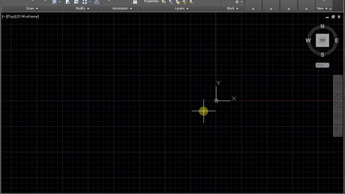Screen dimensions: 345x194
Task: Expand the Draw panel dropdown
Action: (x=32, y=9)
